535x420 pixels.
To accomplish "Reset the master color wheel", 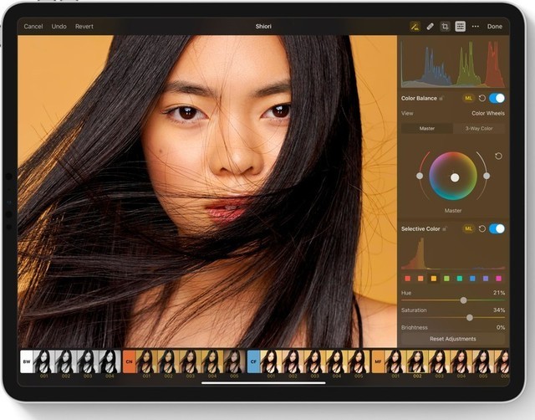I will click(499, 156).
